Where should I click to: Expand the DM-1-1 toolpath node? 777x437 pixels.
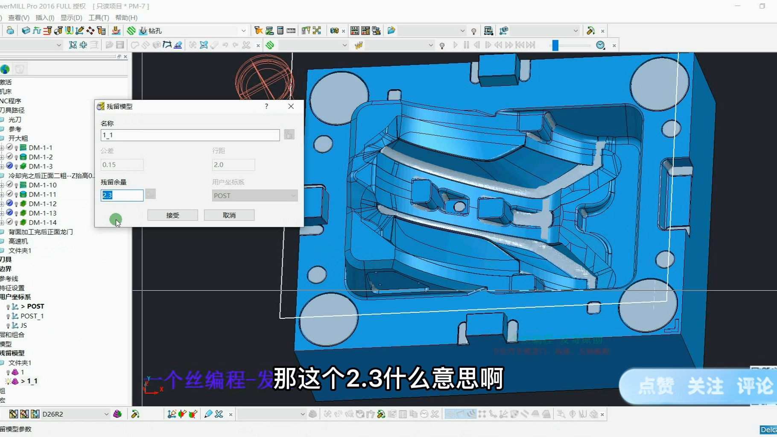[x=2, y=148]
